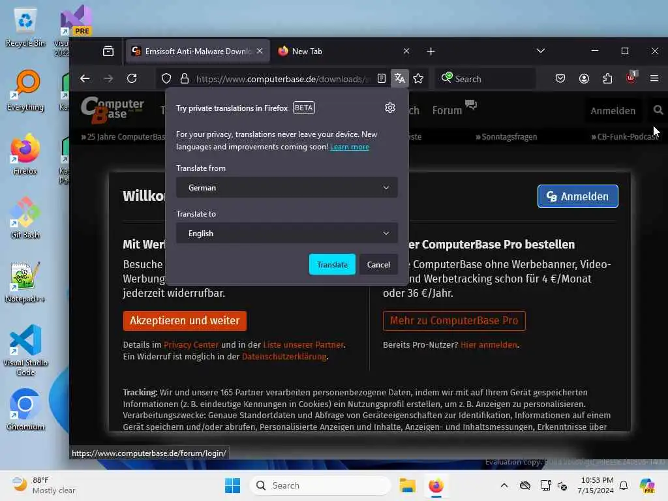
Task: Toggle Reader View icon in address bar
Action: tap(382, 78)
